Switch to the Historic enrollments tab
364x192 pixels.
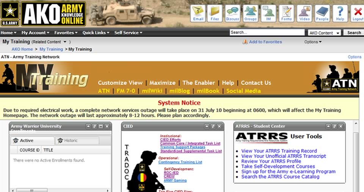[77, 140]
